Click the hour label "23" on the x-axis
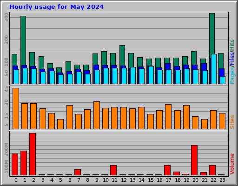Image resolution: width=238 pixels, height=186 pixels. [222, 180]
